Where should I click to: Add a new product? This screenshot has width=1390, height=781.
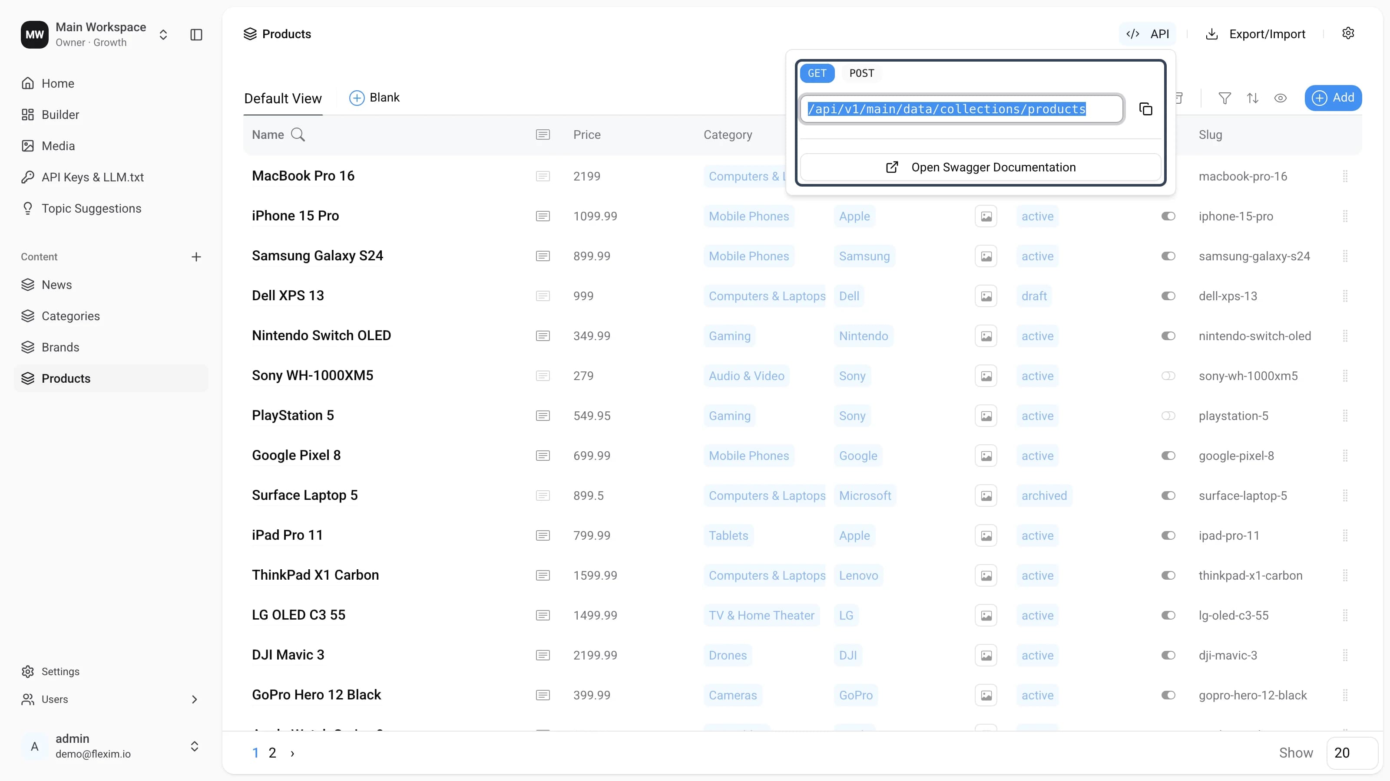point(1333,98)
